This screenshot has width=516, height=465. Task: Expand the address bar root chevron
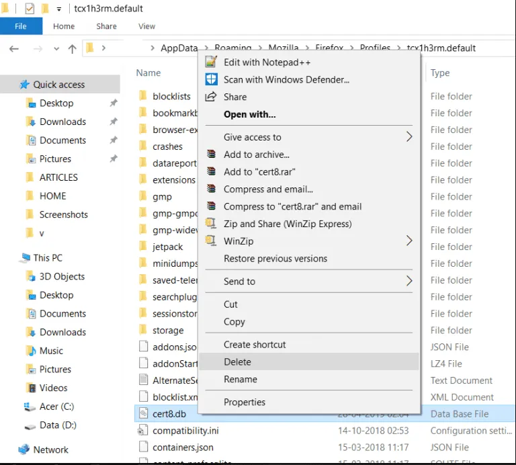coord(103,48)
